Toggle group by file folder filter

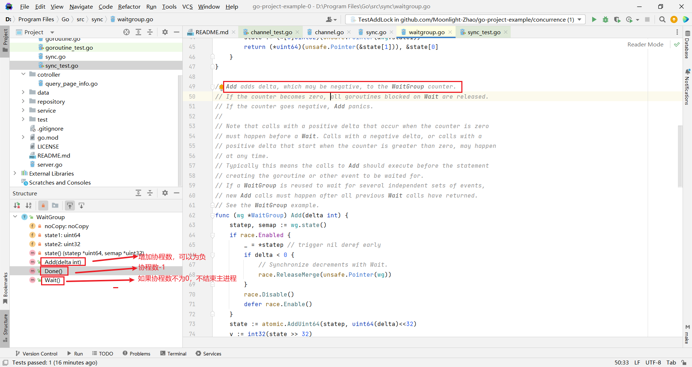pyautogui.click(x=55, y=205)
